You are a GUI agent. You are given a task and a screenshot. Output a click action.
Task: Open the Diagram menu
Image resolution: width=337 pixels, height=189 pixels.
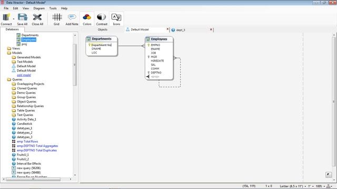39,8
